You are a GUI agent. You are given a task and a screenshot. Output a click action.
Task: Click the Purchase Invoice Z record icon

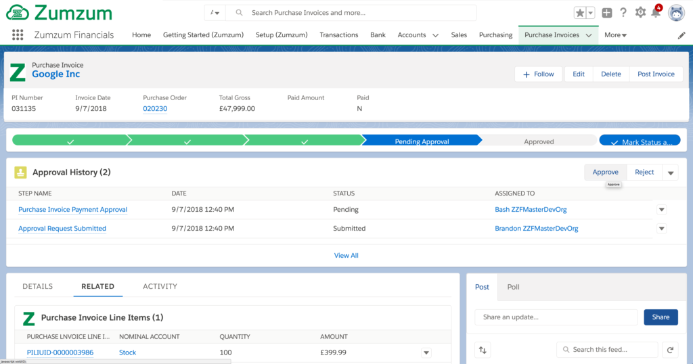pos(18,72)
